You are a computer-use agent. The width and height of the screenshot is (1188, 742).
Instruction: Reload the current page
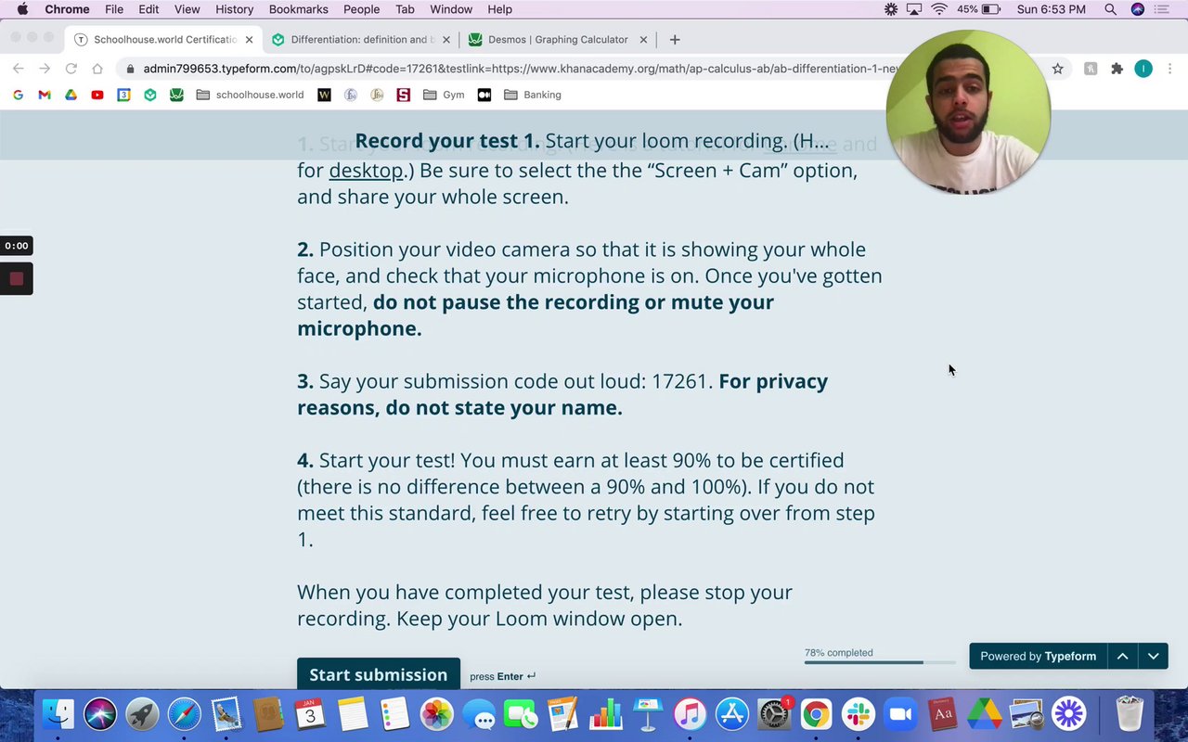(x=71, y=69)
